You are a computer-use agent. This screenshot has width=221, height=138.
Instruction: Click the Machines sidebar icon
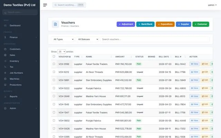point(5,79)
